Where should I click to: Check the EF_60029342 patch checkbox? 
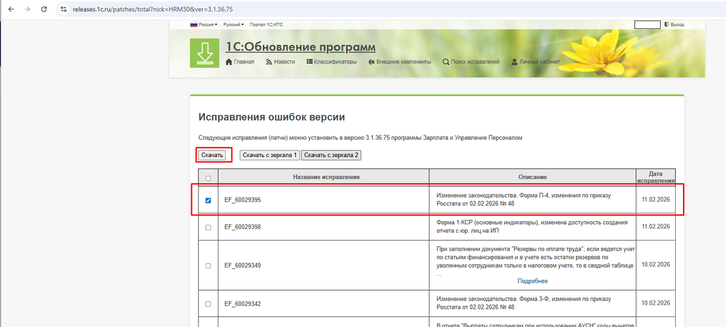[x=208, y=303]
